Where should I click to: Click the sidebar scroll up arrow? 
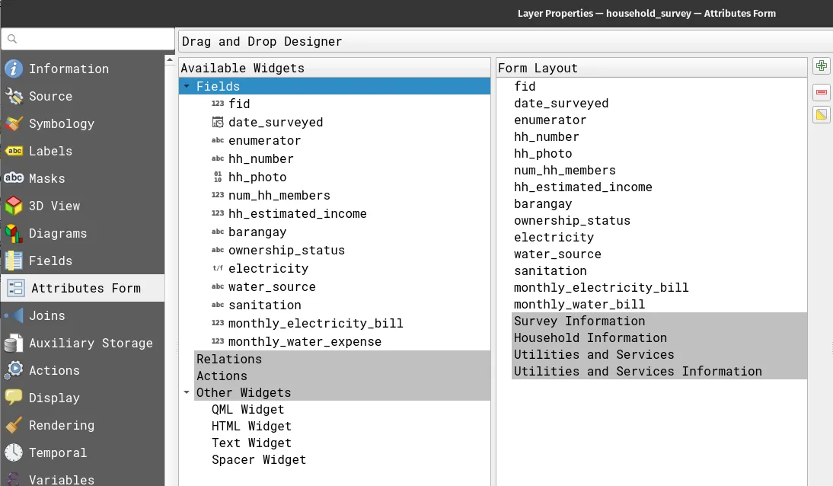(171, 60)
